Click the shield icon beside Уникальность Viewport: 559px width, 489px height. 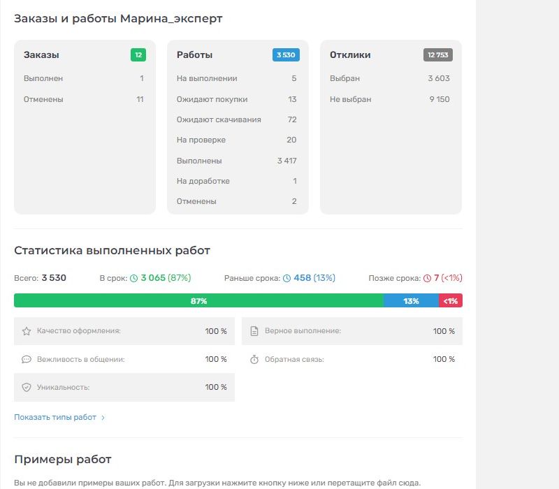(27, 387)
